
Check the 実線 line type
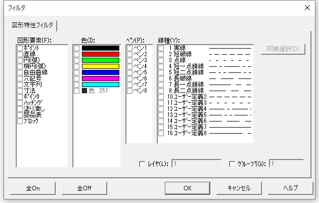(x=161, y=48)
